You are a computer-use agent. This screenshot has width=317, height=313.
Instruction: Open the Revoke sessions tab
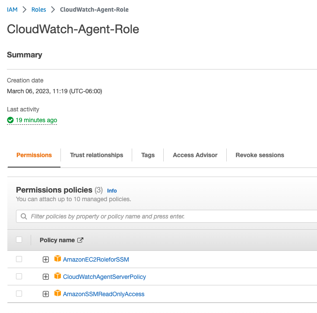(260, 155)
